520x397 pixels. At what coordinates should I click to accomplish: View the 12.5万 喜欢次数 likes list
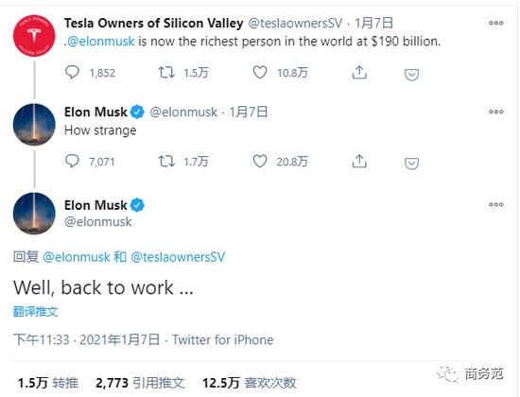click(x=249, y=383)
